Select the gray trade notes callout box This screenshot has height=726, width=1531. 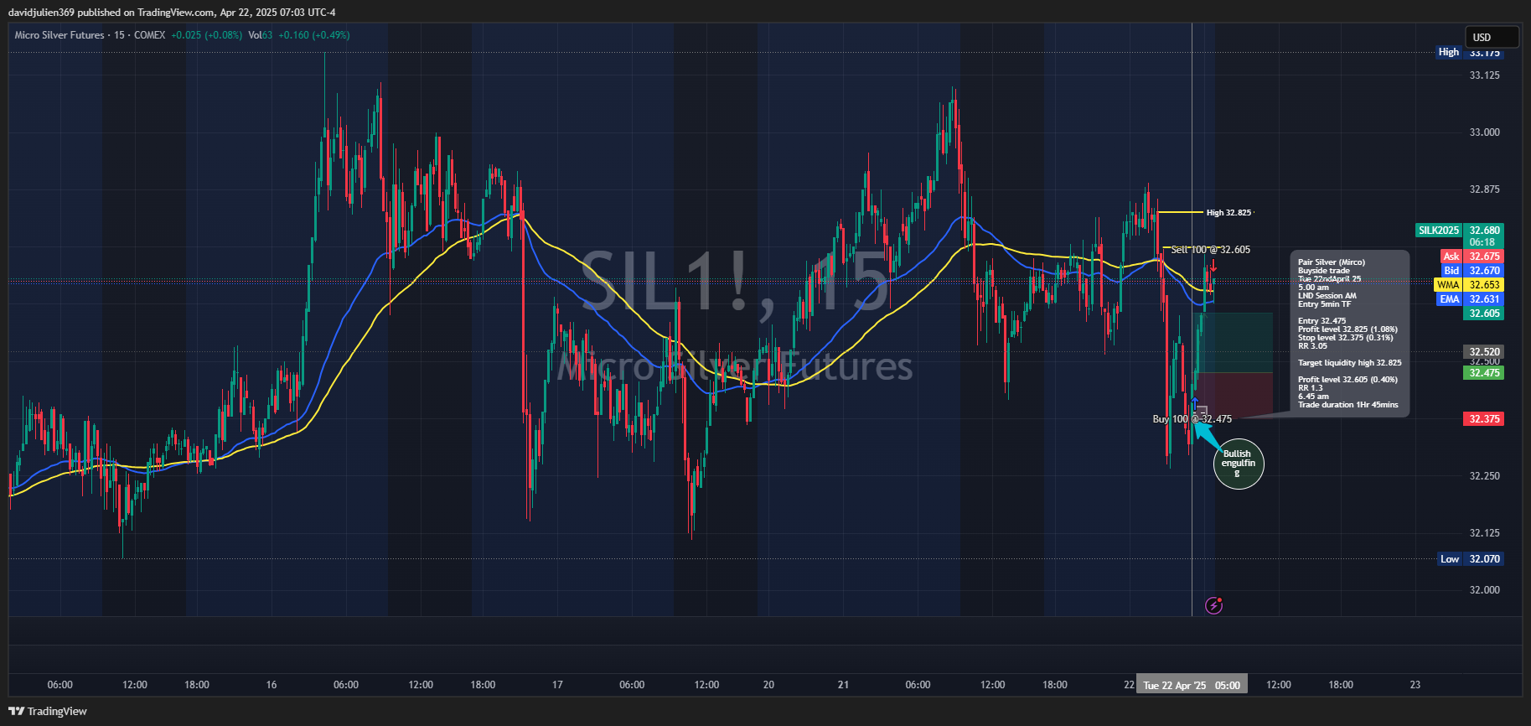tap(1349, 333)
